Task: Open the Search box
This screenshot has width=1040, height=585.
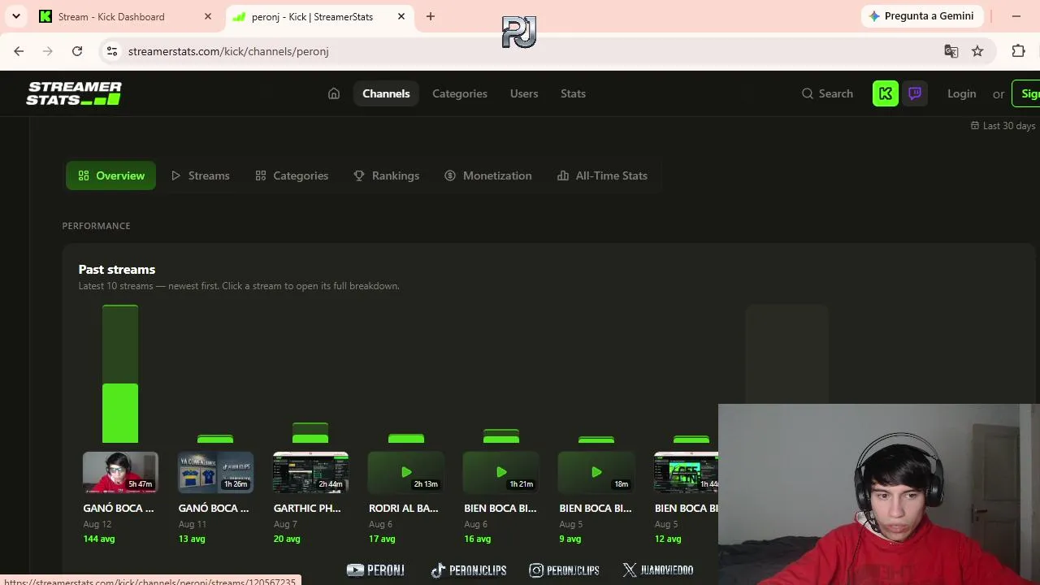Action: click(827, 93)
